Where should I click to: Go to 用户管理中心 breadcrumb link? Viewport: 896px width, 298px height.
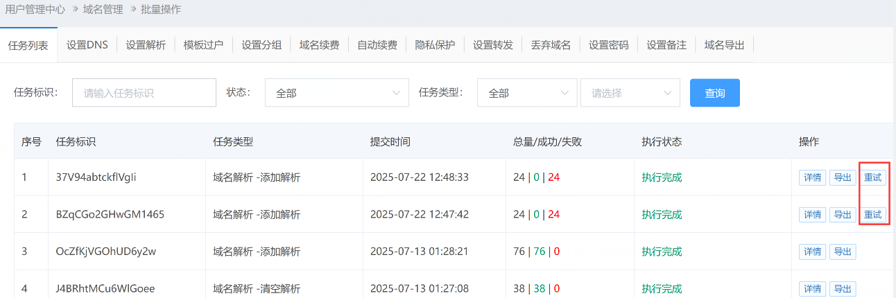tap(35, 10)
